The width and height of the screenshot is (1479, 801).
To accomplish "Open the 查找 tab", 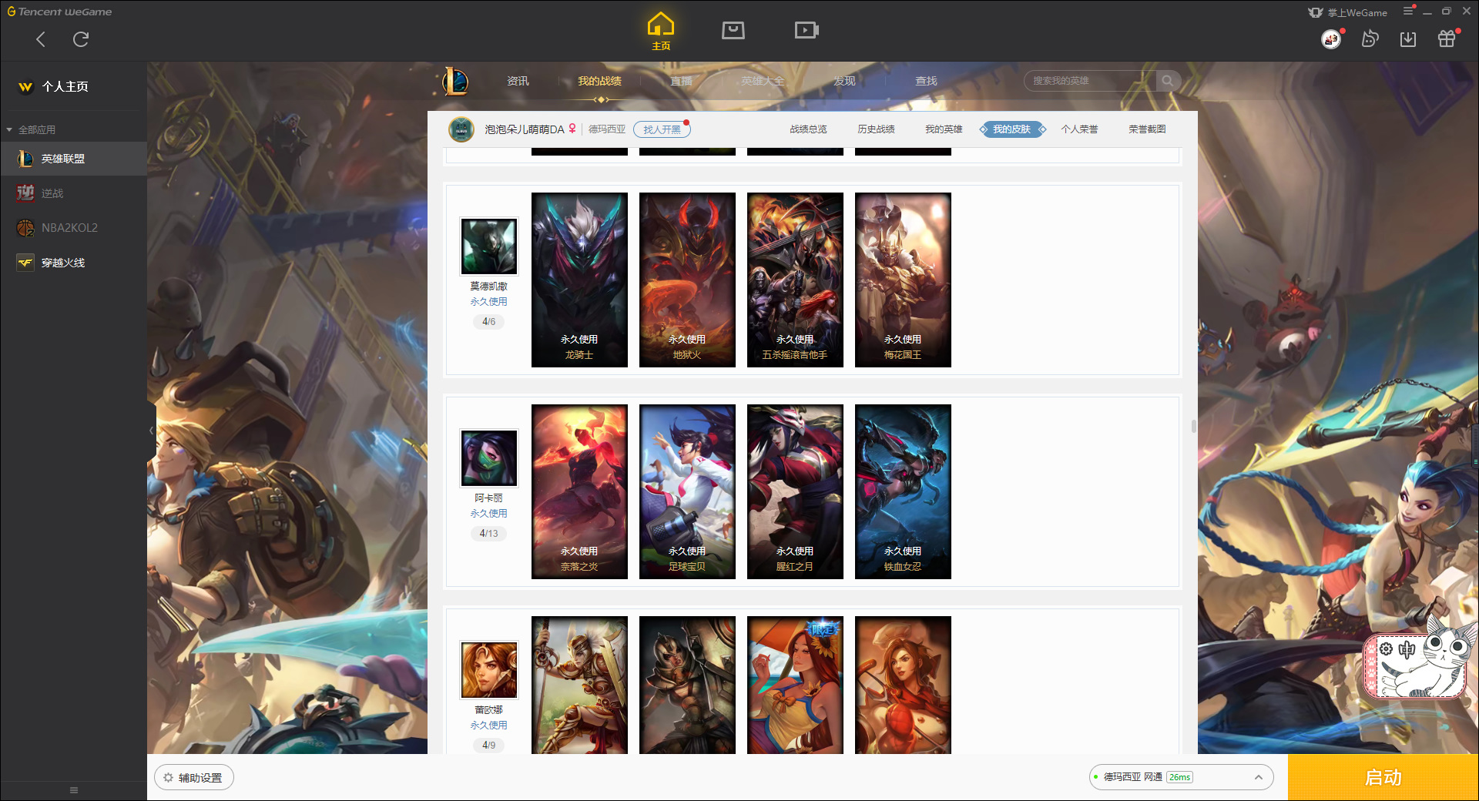I will 926,81.
